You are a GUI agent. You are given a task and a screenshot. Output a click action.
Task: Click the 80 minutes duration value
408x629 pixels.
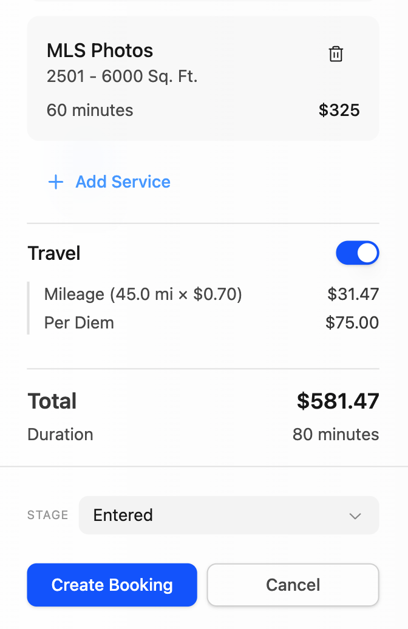[x=336, y=434]
